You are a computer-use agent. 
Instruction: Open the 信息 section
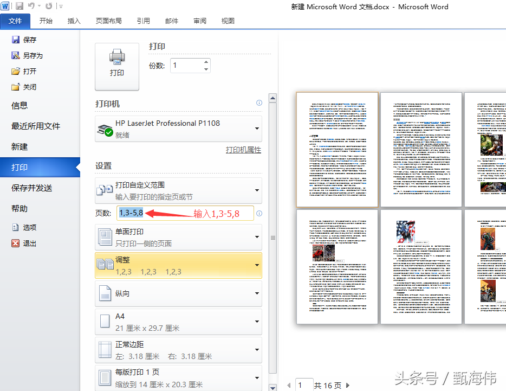[x=20, y=106]
